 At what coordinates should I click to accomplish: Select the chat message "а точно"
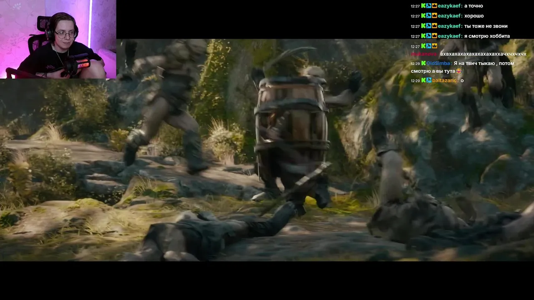[474, 6]
